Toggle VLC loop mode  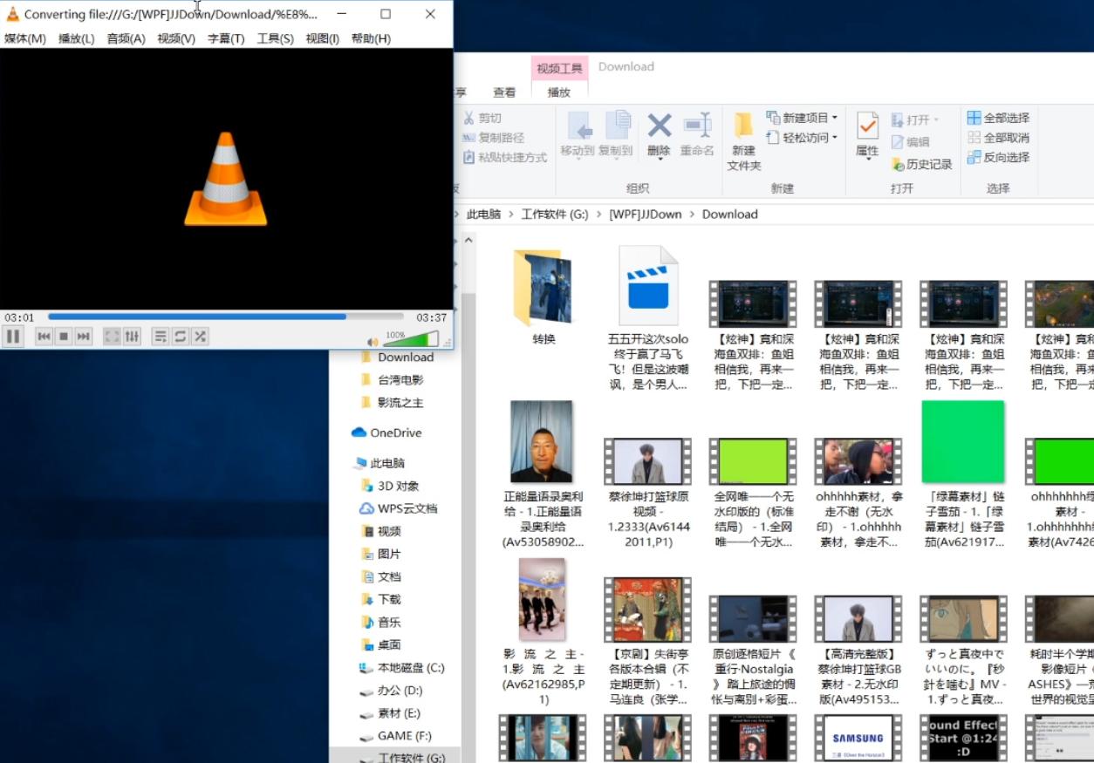180,337
